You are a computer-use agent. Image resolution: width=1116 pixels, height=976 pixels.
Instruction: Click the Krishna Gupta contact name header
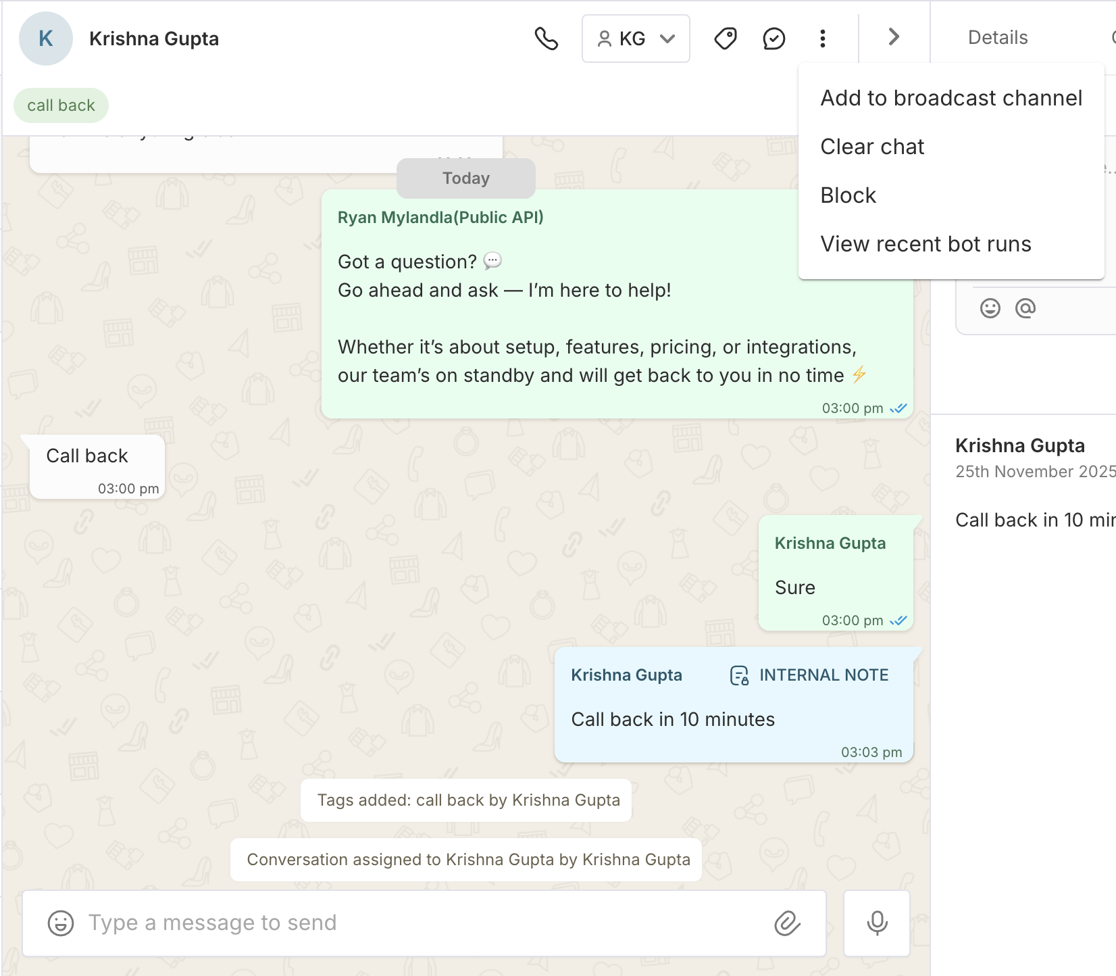(154, 39)
